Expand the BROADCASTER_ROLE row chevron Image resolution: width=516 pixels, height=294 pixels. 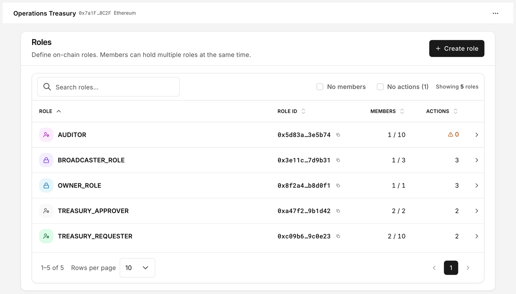tap(477, 160)
